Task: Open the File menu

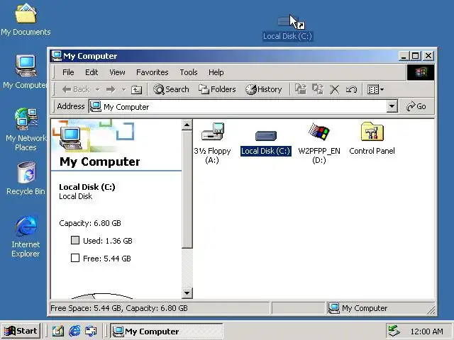Action: [68, 72]
